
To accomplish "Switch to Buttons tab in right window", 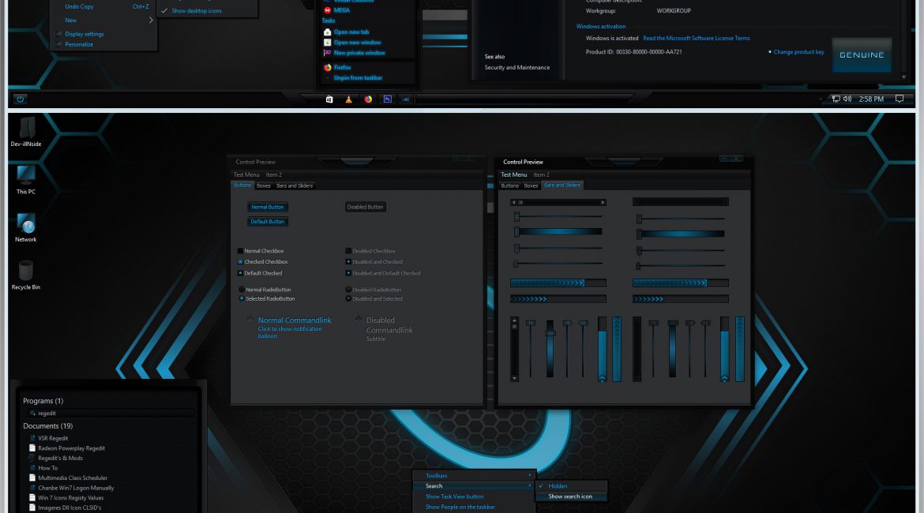I will [509, 185].
